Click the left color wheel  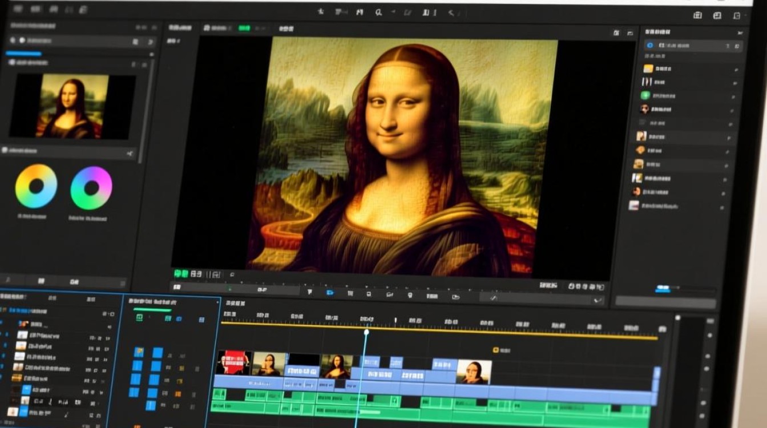pyautogui.click(x=36, y=187)
